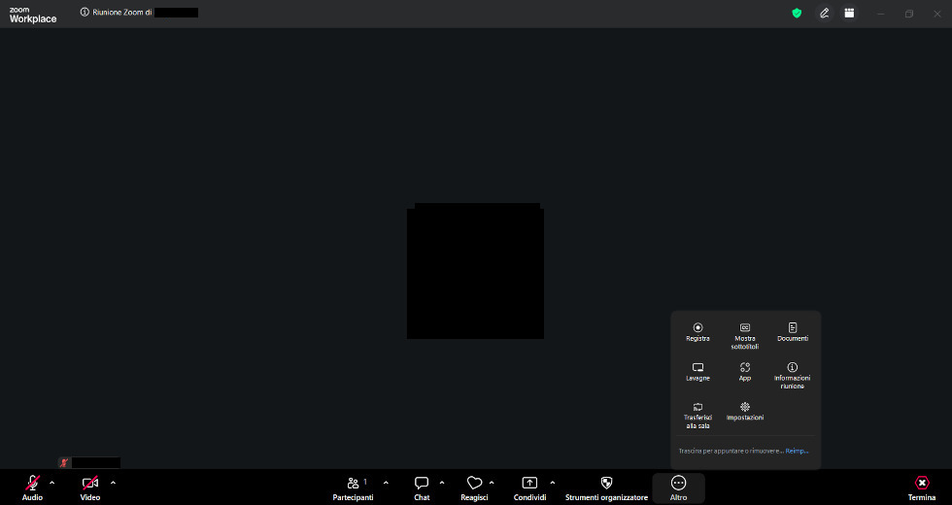Turn on the camera with the Video button

tap(89, 488)
